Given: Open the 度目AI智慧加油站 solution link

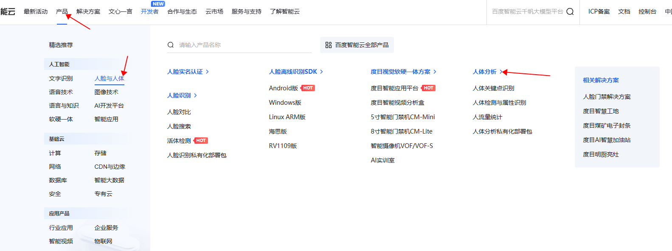Looking at the screenshot, I should [x=607, y=140].
